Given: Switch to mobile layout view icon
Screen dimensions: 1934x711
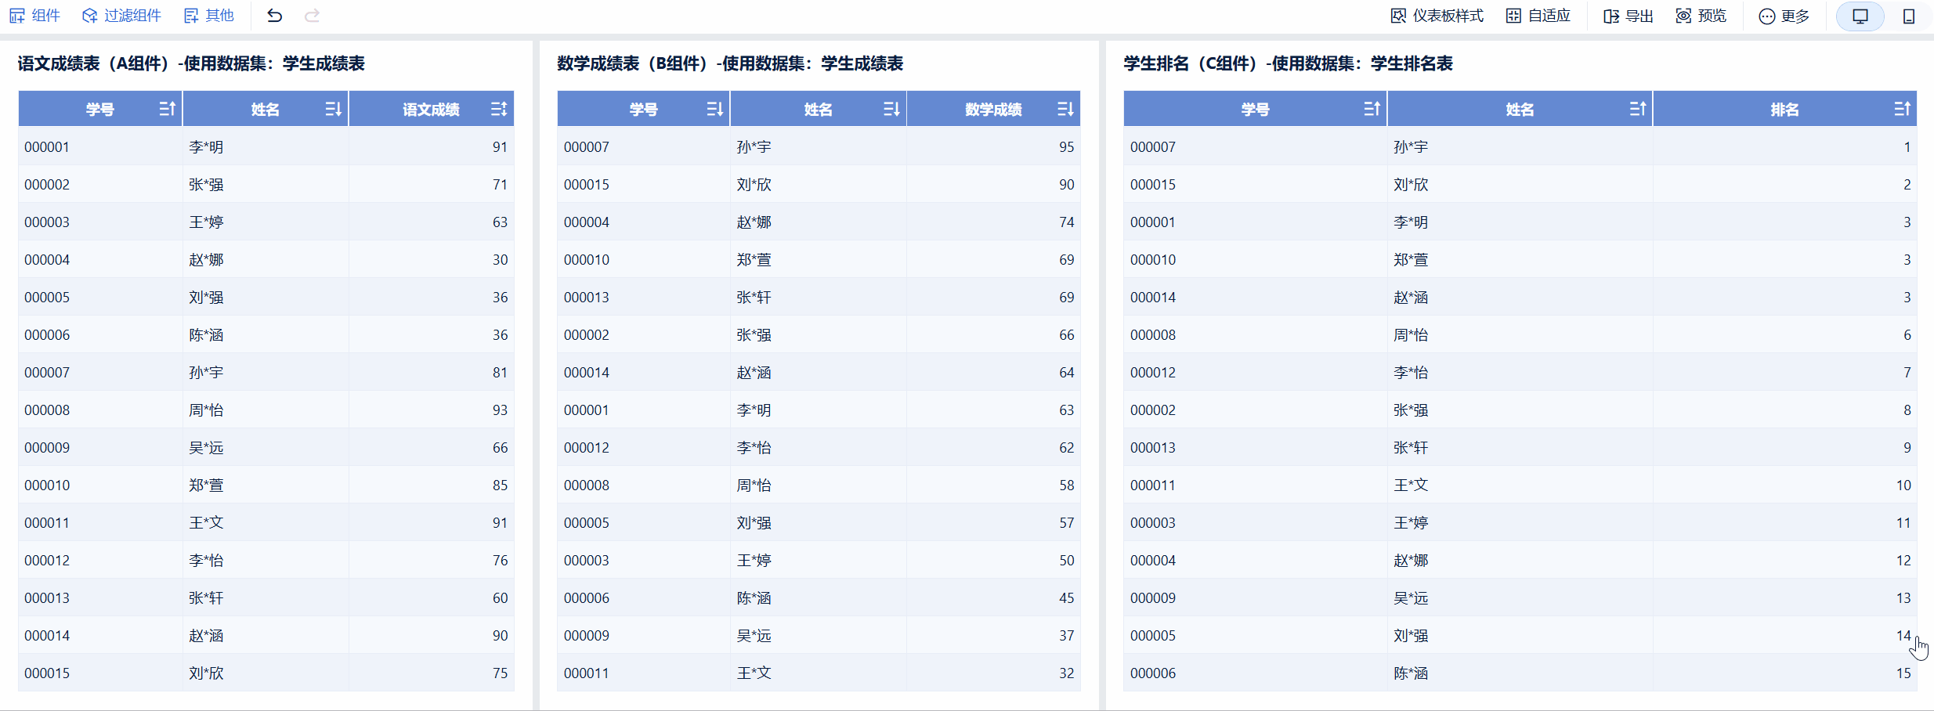Looking at the screenshot, I should 1909,16.
